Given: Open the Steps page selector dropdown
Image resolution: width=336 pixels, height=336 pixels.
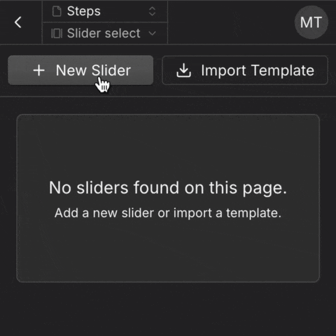Looking at the screenshot, I should tap(104, 11).
